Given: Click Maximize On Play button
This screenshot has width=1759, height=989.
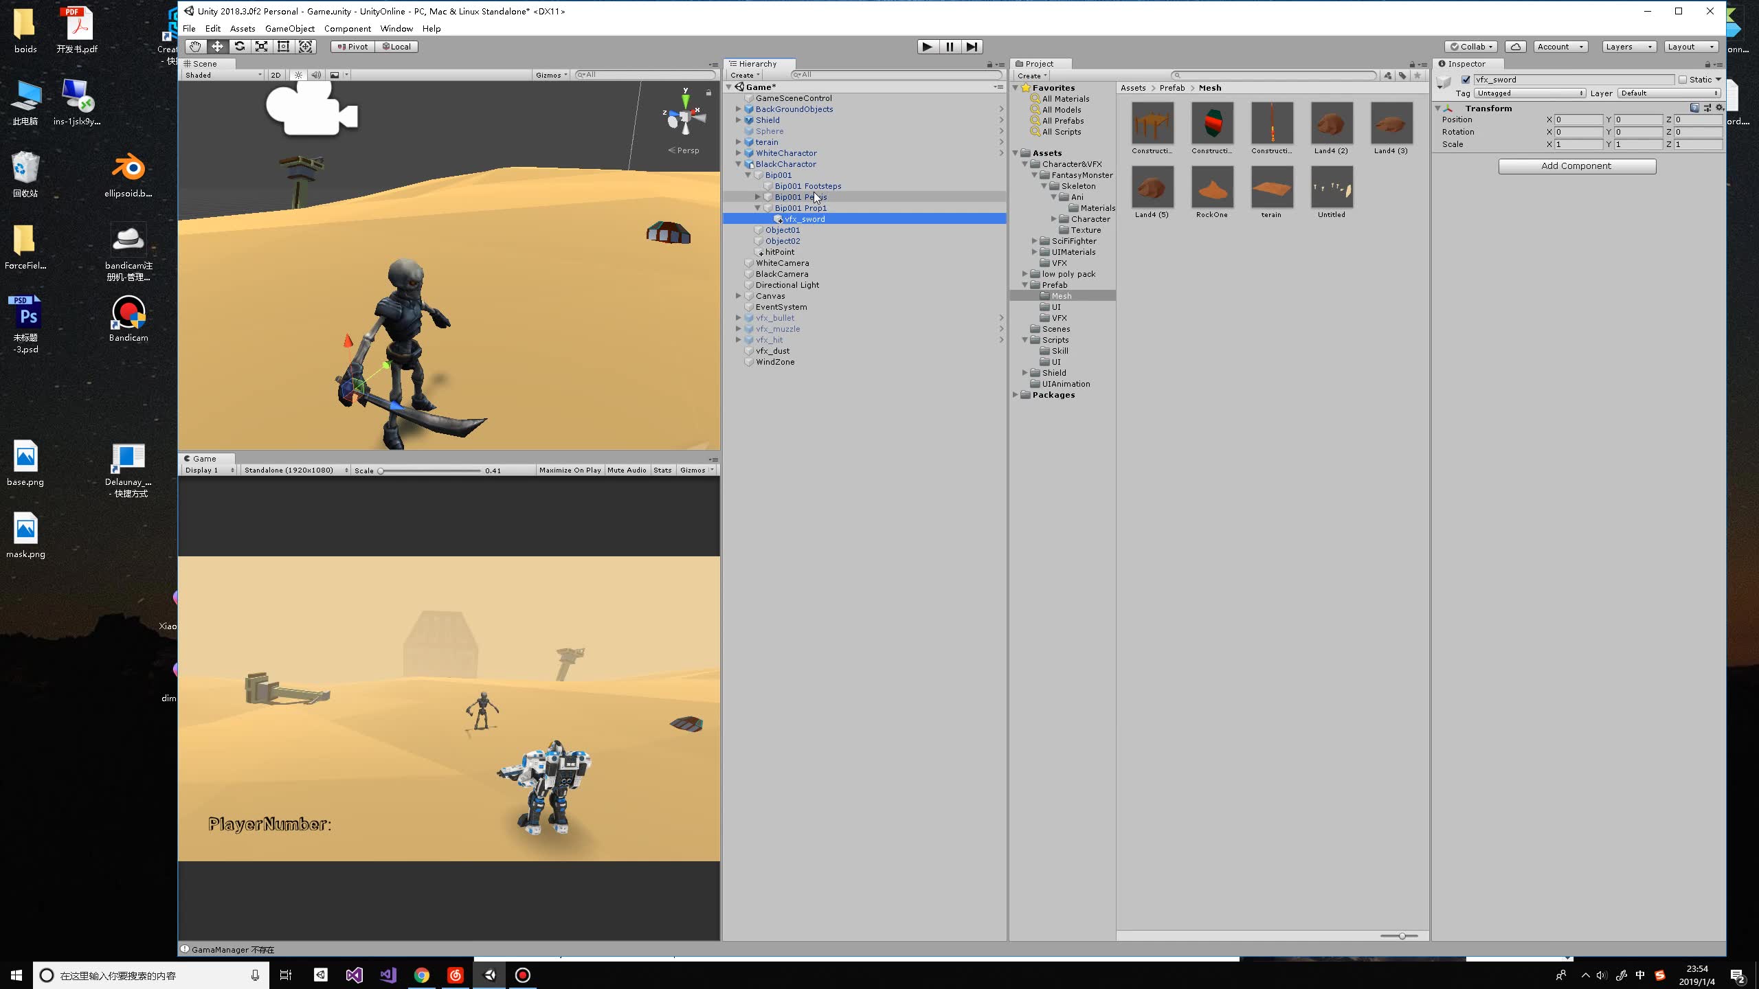Looking at the screenshot, I should [570, 470].
